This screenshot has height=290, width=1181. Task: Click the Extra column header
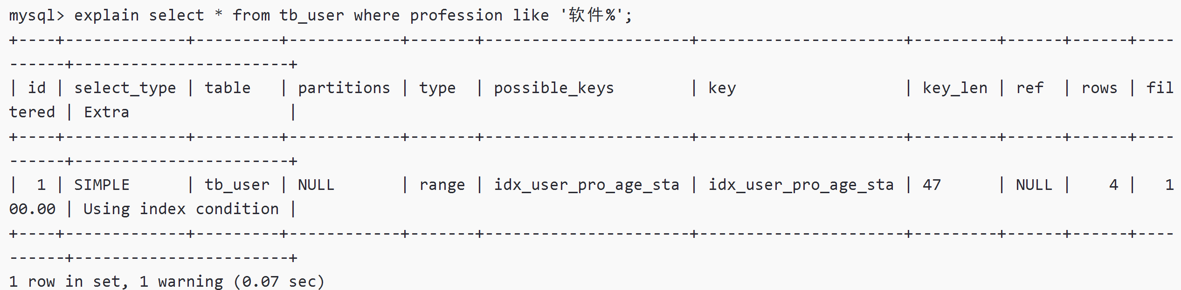(x=106, y=113)
